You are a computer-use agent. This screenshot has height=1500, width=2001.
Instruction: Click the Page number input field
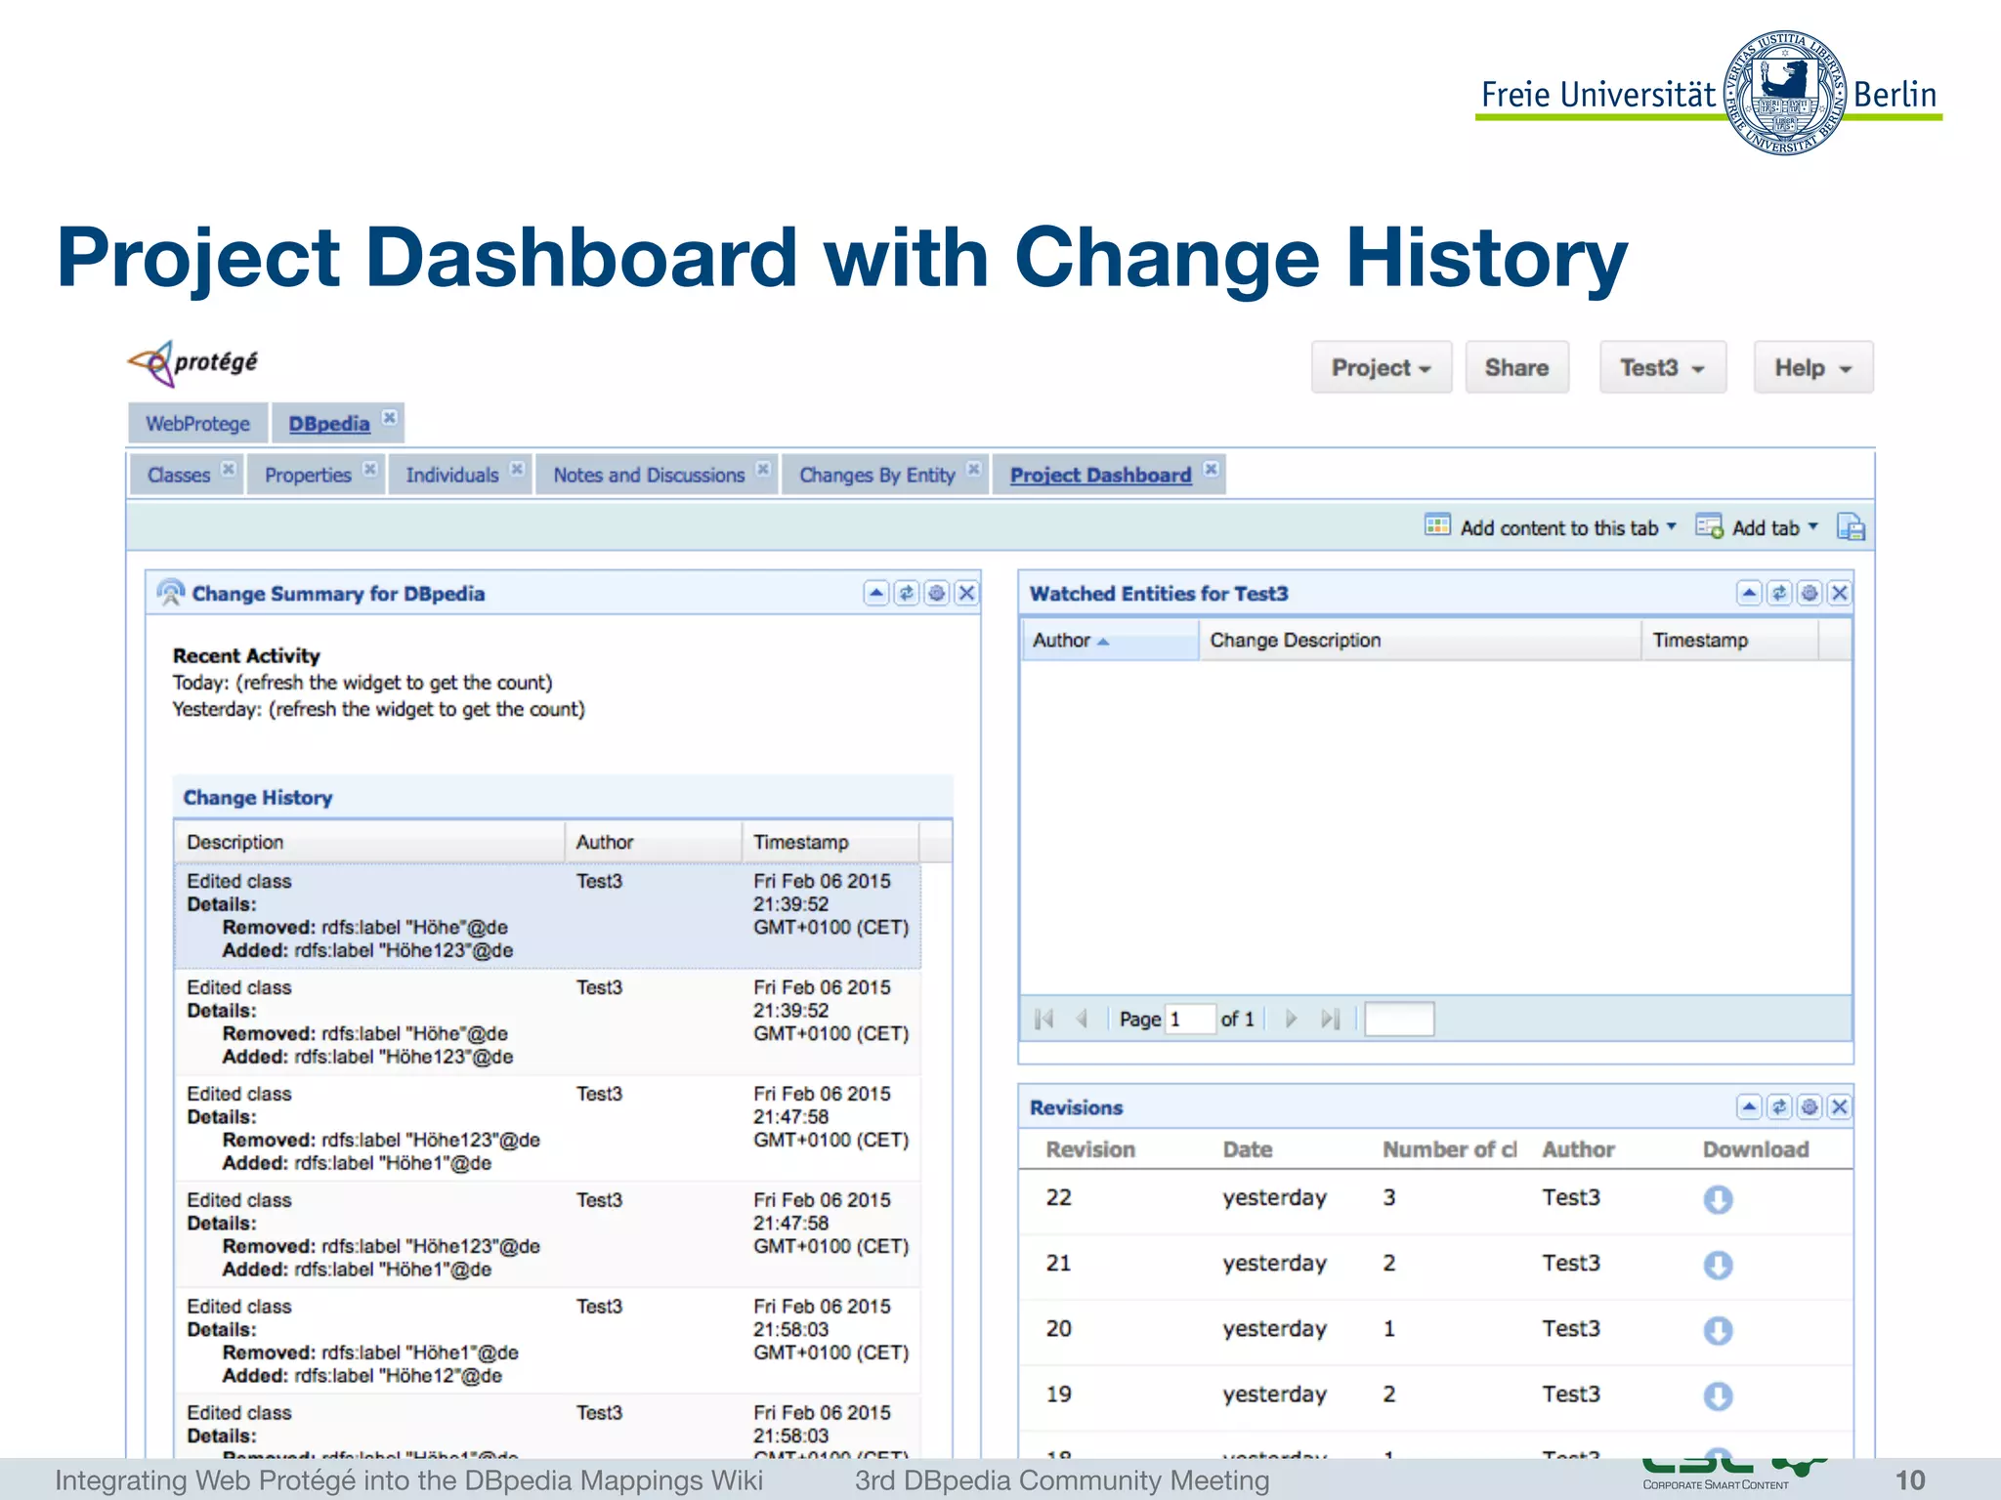click(x=1190, y=1019)
